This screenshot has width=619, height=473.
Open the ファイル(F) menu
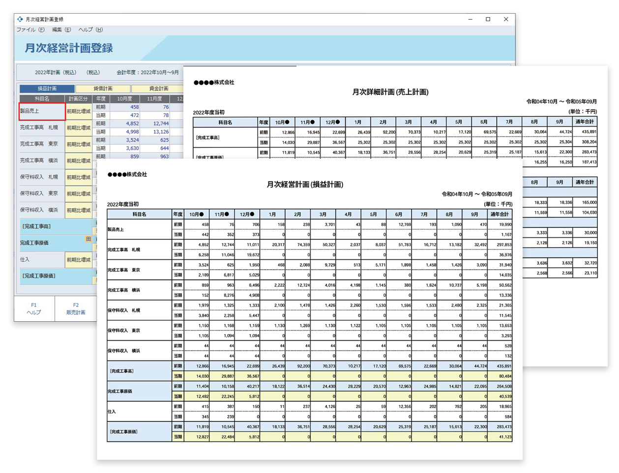tap(30, 30)
